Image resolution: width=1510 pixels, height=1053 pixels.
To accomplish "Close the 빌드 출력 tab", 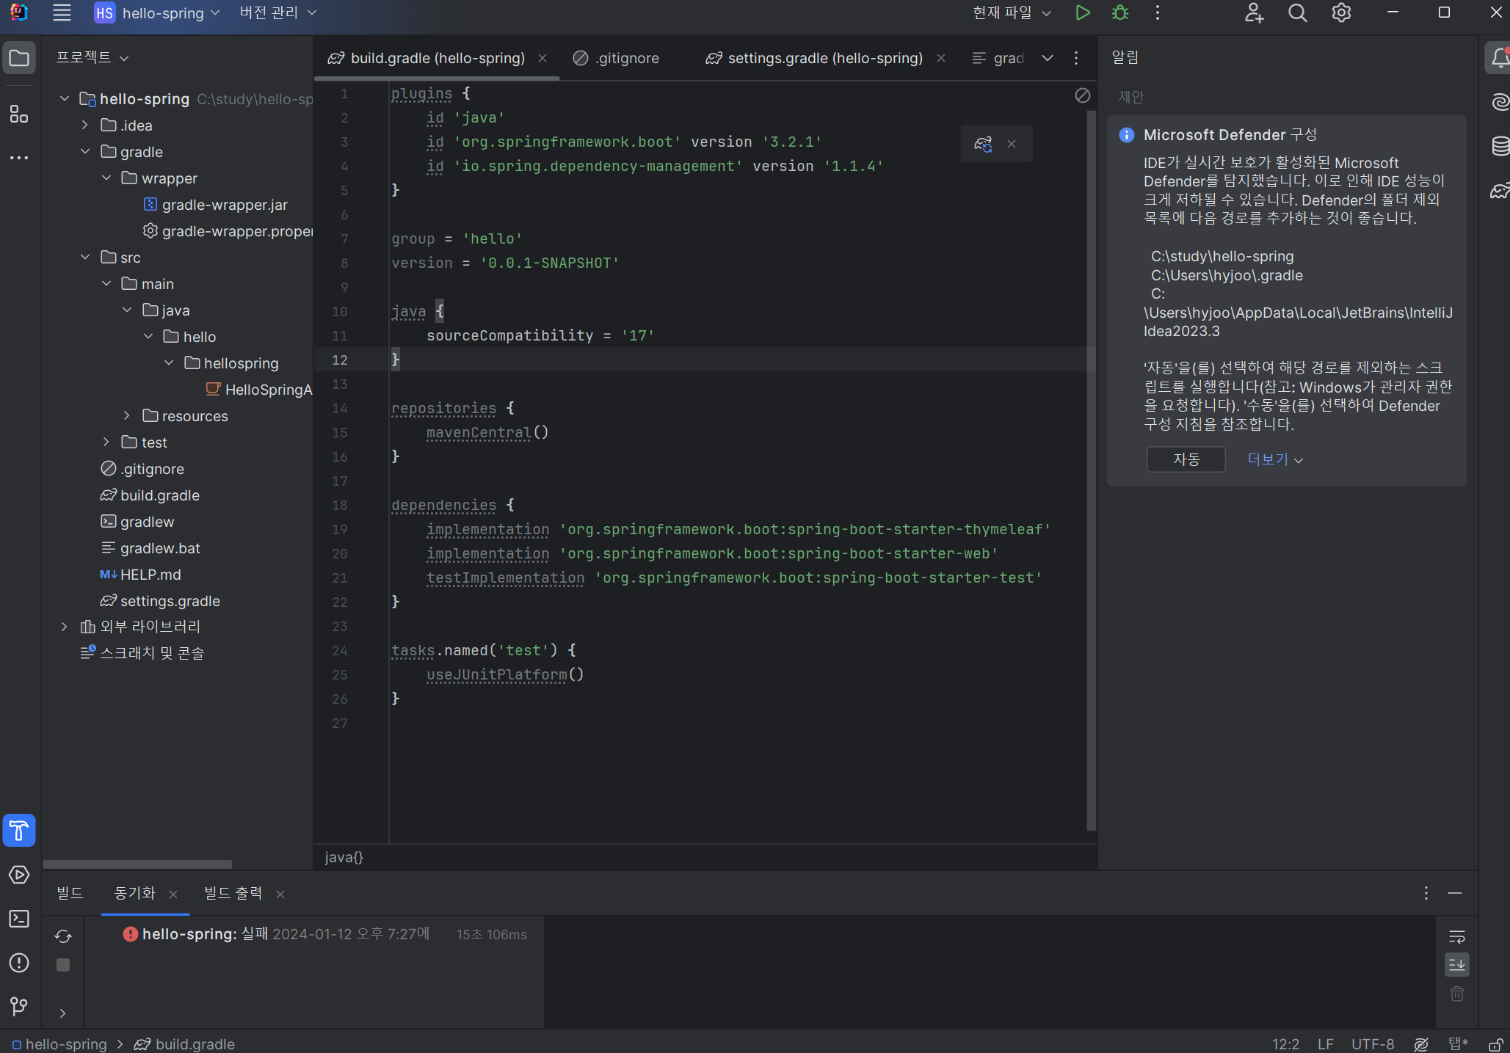I will pos(280,894).
